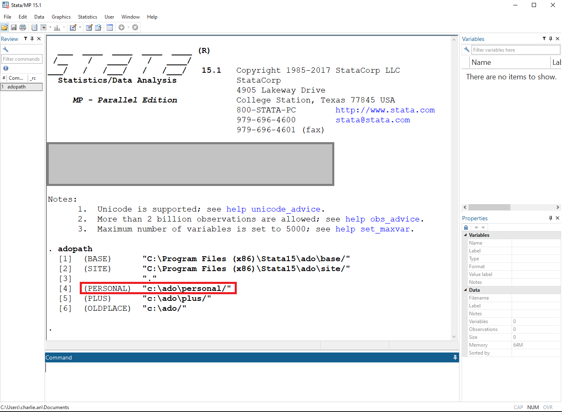The height and width of the screenshot is (412, 562).
Task: Click the Save floppy disk icon
Action: click(14, 27)
